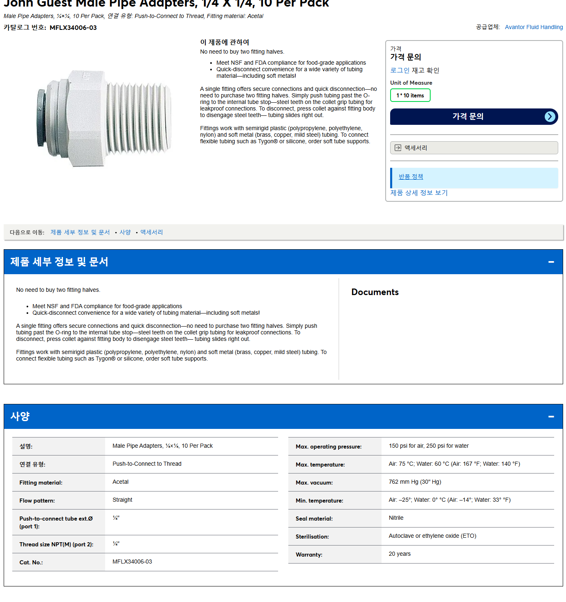The image size is (566, 602).
Task: Click the 'Nitrile' seal material value
Action: point(396,518)
